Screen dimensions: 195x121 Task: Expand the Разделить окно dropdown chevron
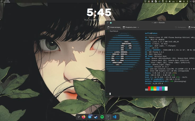click(x=138, y=27)
